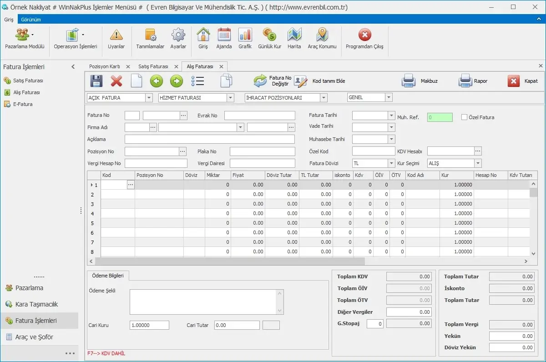Close the Alış Faturası tab
546x362 pixels.
click(221, 66)
